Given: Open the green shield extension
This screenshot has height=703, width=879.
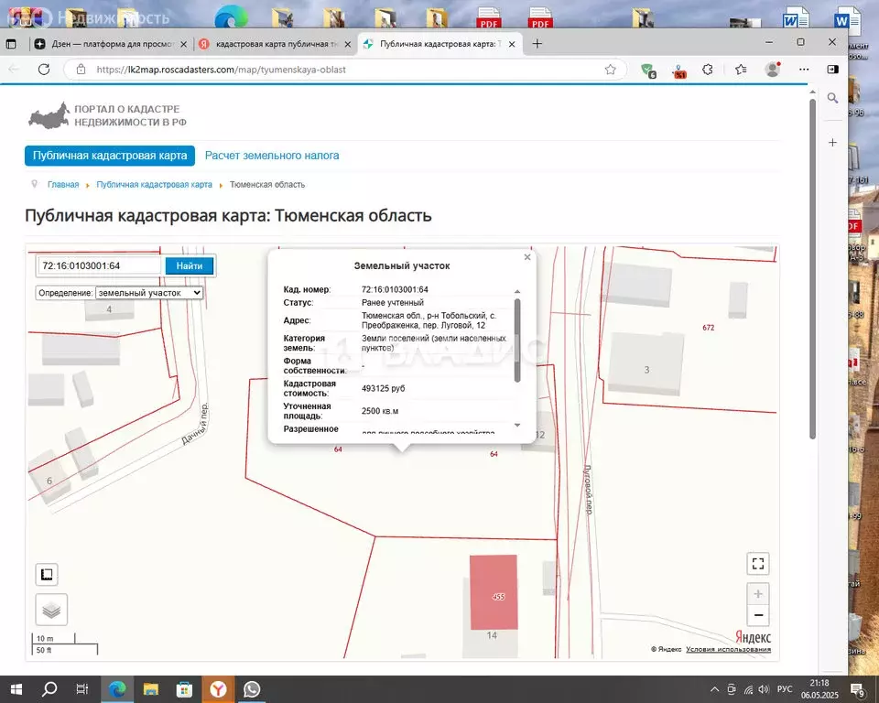Looking at the screenshot, I should (648, 70).
